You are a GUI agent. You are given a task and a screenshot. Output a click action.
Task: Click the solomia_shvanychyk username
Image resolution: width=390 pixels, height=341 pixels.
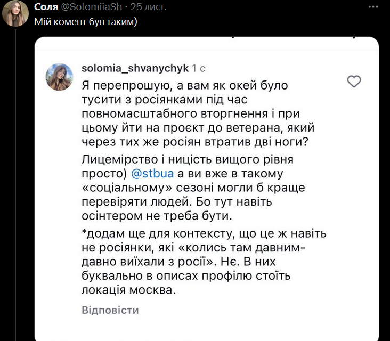point(135,68)
